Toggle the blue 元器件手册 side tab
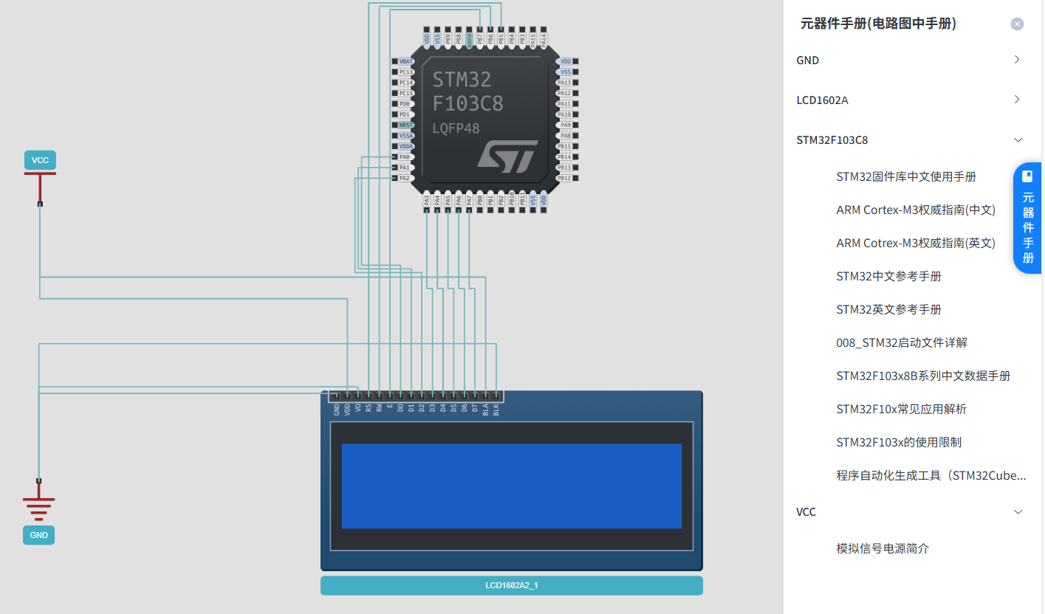This screenshot has width=1045, height=614. click(1028, 218)
